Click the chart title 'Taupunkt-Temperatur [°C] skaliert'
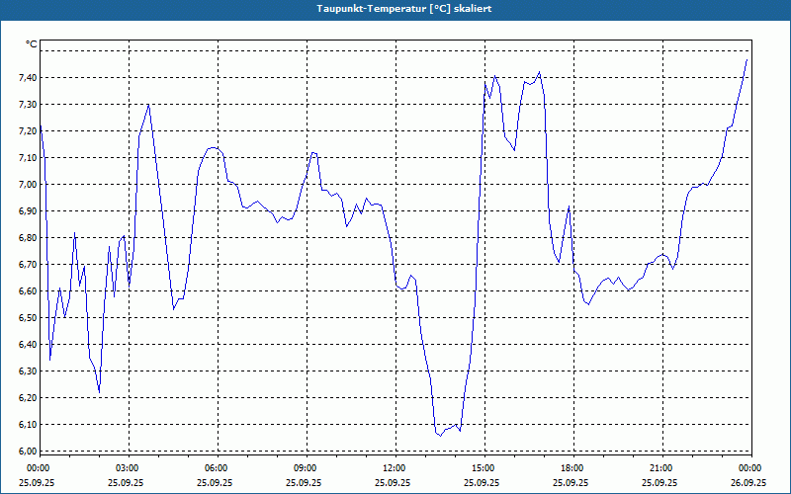This screenshot has height=494, width=791. click(x=404, y=9)
